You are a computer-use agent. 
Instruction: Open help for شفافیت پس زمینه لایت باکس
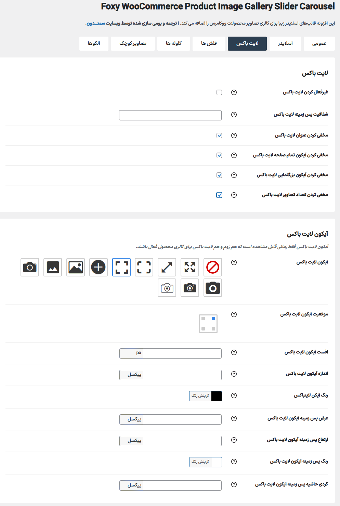(x=234, y=115)
